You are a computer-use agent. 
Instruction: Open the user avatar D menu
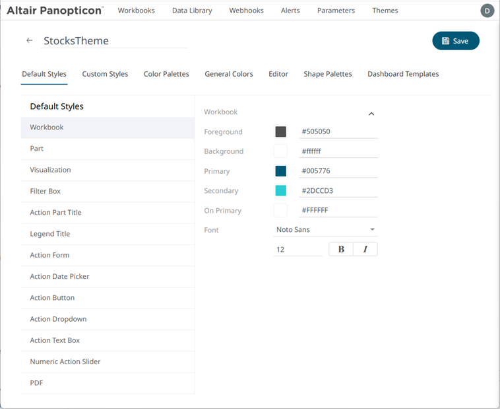487,11
